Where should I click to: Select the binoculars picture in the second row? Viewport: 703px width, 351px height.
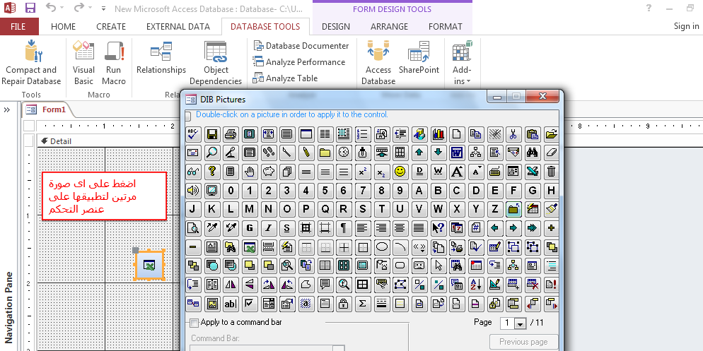point(532,153)
